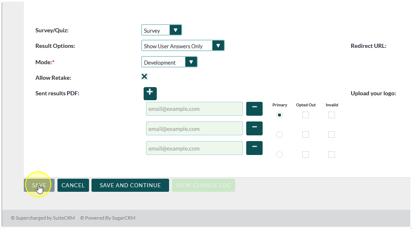The height and width of the screenshot is (229, 412).
Task: Select Primary radio for first email
Action: (x=279, y=115)
